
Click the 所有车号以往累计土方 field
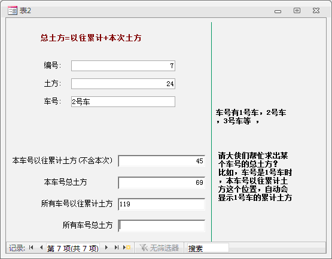click(x=162, y=204)
